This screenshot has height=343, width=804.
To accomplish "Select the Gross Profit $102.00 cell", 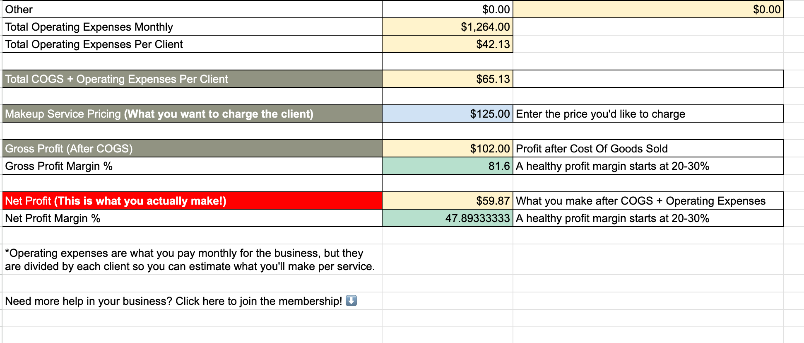I will point(448,149).
